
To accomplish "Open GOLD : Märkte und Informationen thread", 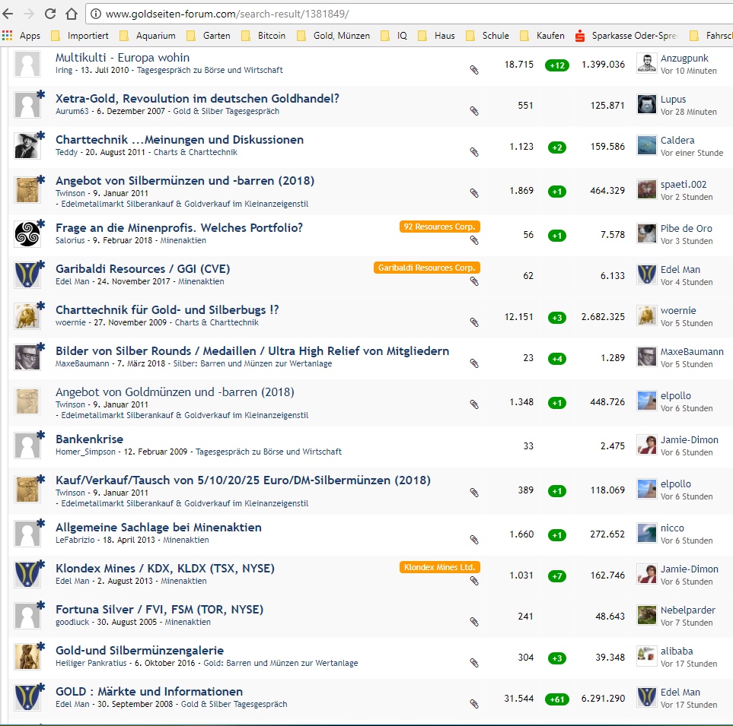I will click(x=149, y=692).
